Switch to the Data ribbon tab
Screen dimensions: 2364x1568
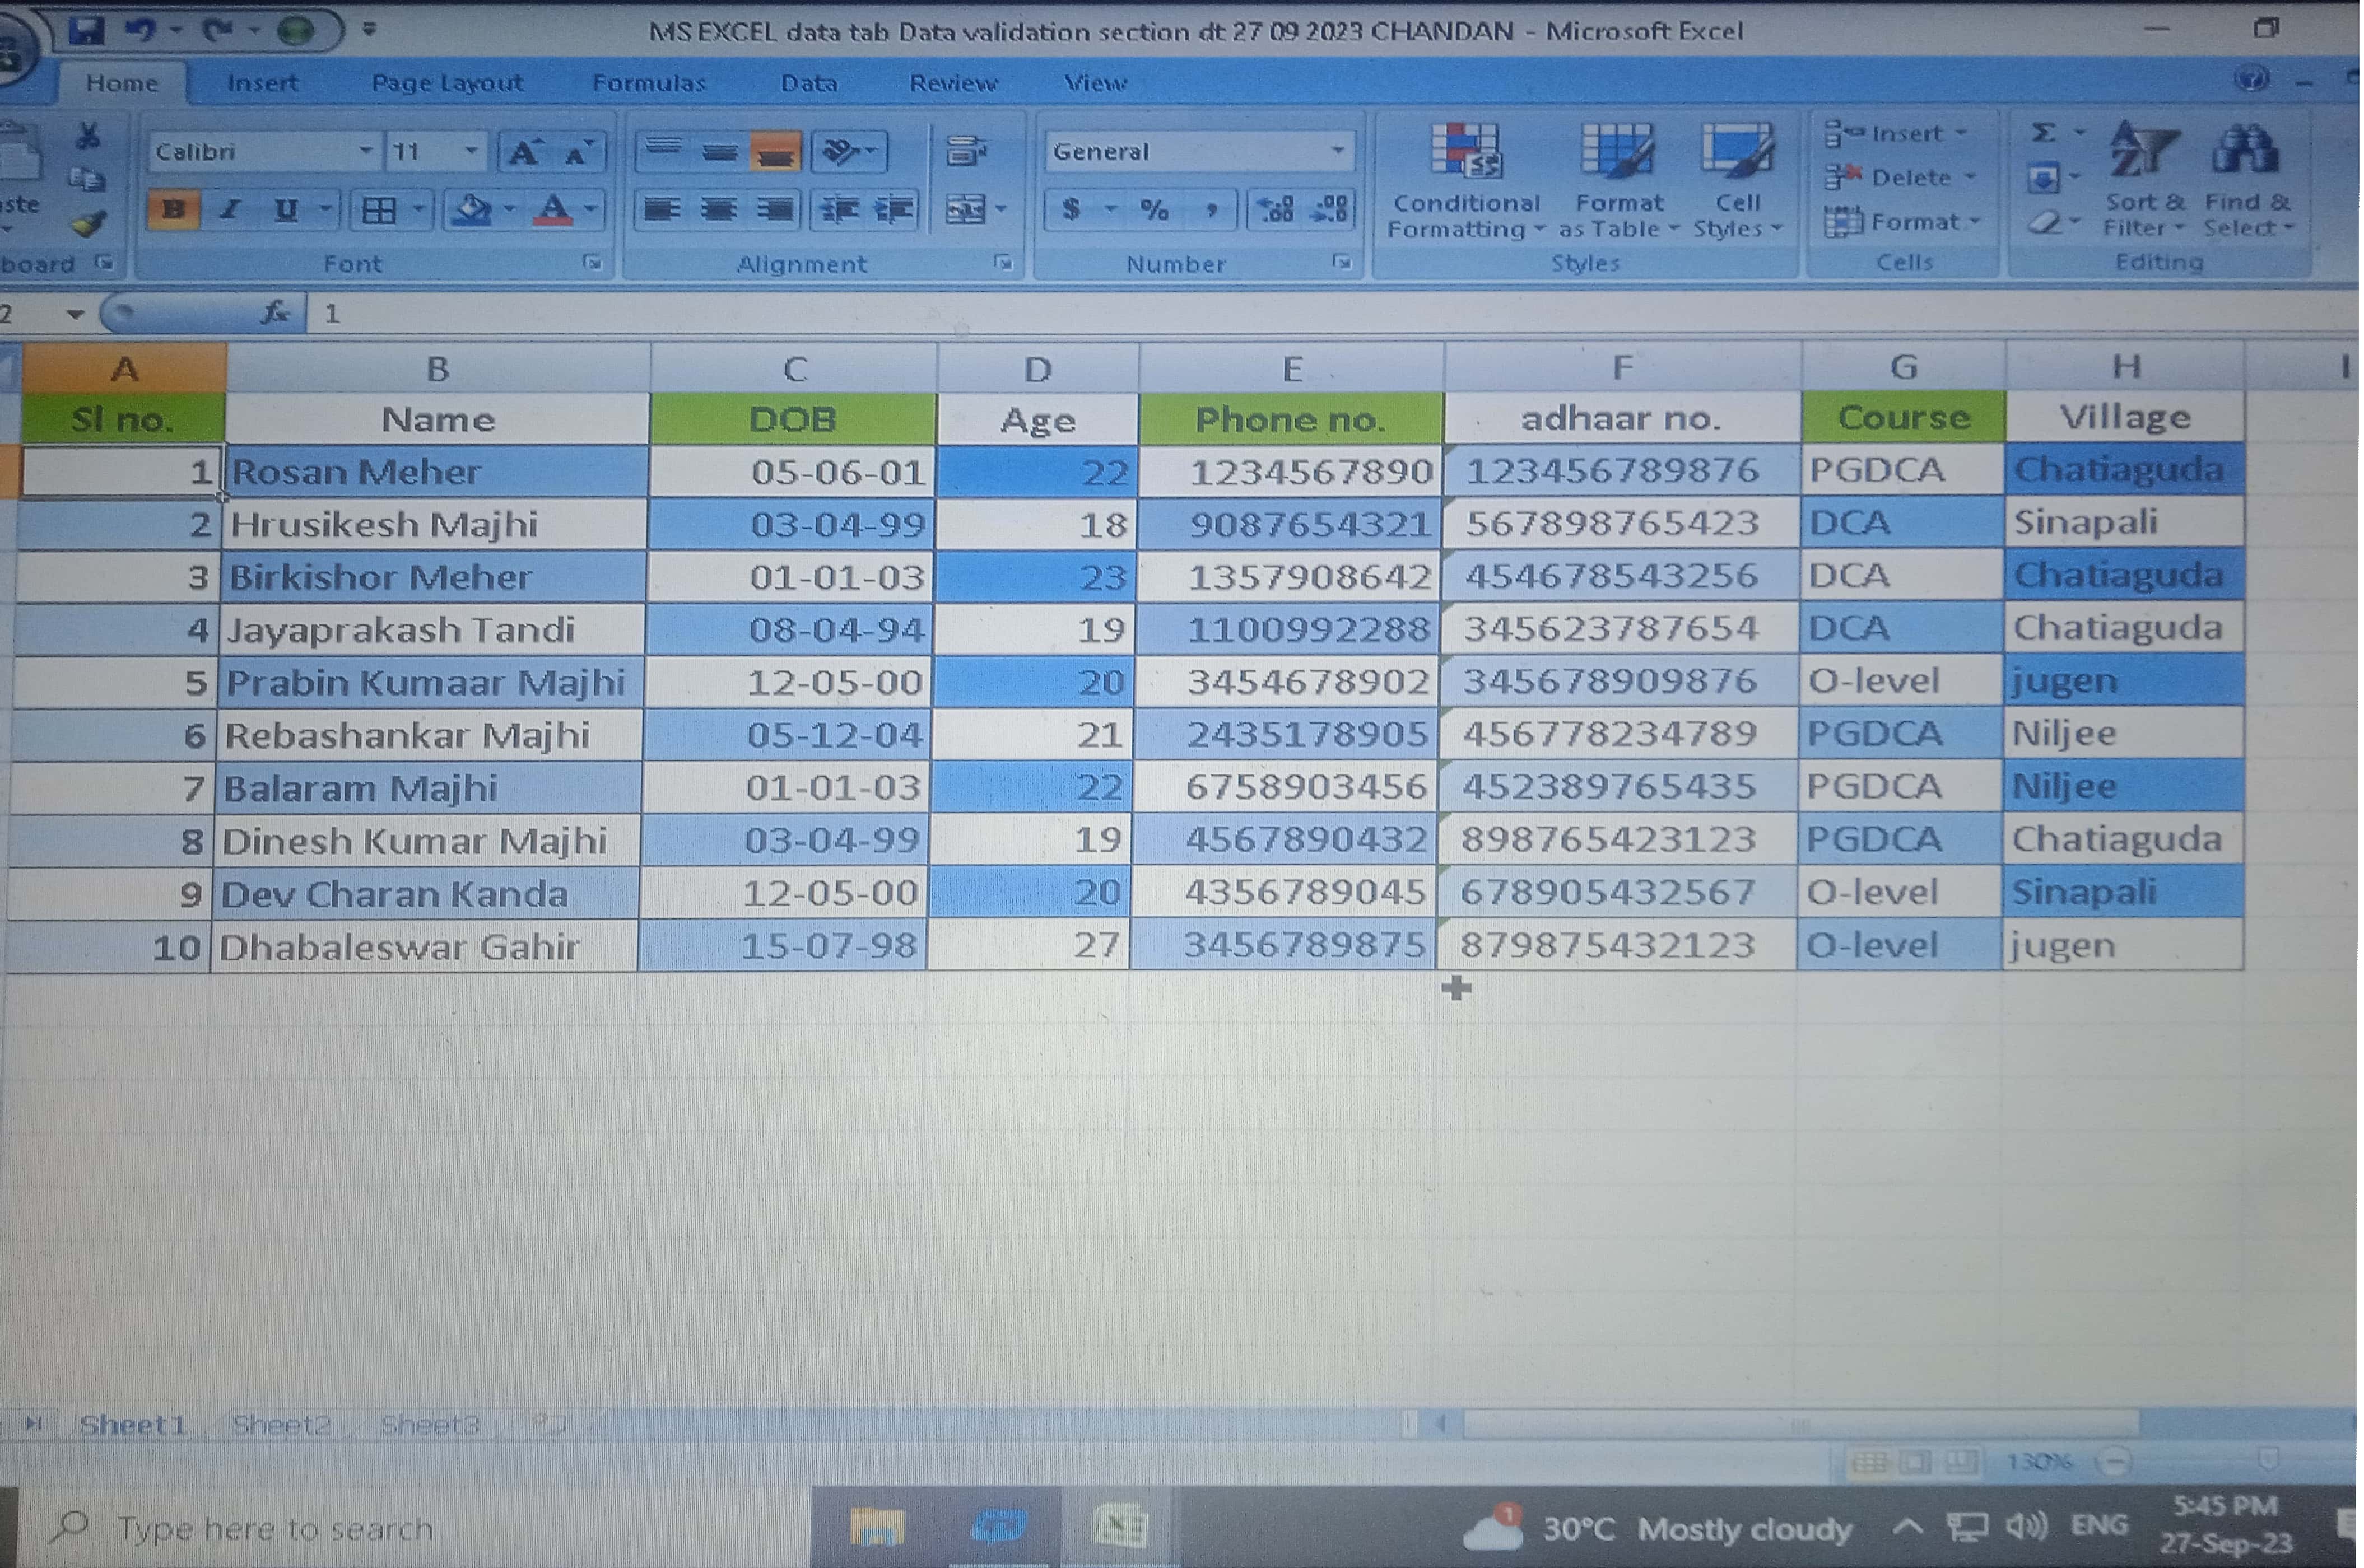pos(808,83)
